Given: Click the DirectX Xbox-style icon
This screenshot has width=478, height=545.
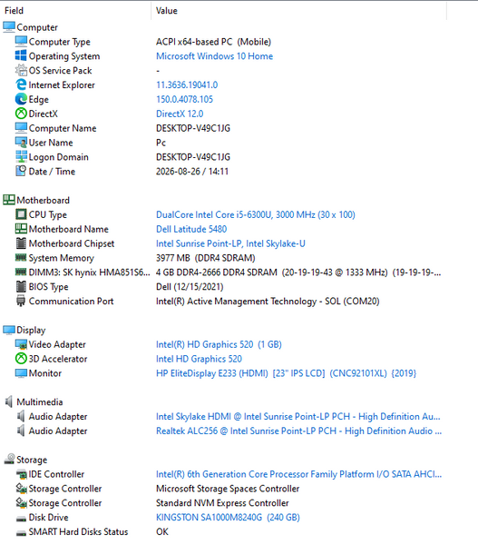Looking at the screenshot, I should coord(21,114).
